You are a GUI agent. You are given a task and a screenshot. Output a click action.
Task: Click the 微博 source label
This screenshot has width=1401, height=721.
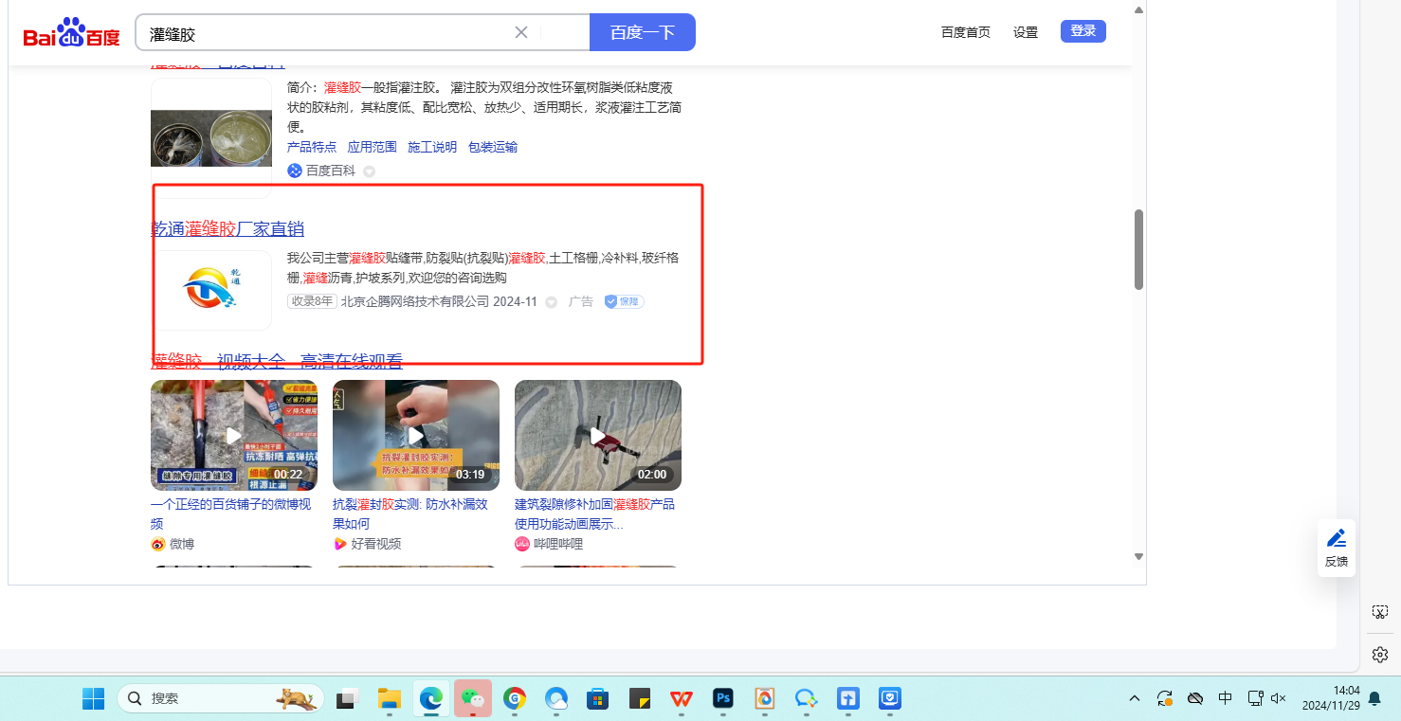(x=182, y=544)
